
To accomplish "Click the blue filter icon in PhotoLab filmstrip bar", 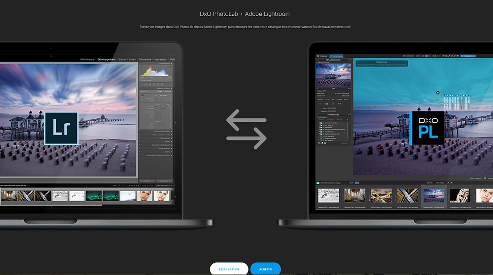I will pyautogui.click(x=357, y=183).
